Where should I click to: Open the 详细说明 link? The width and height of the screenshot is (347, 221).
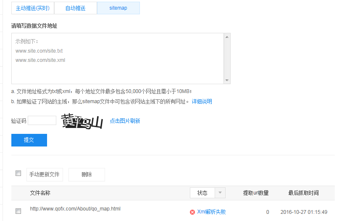click(202, 101)
